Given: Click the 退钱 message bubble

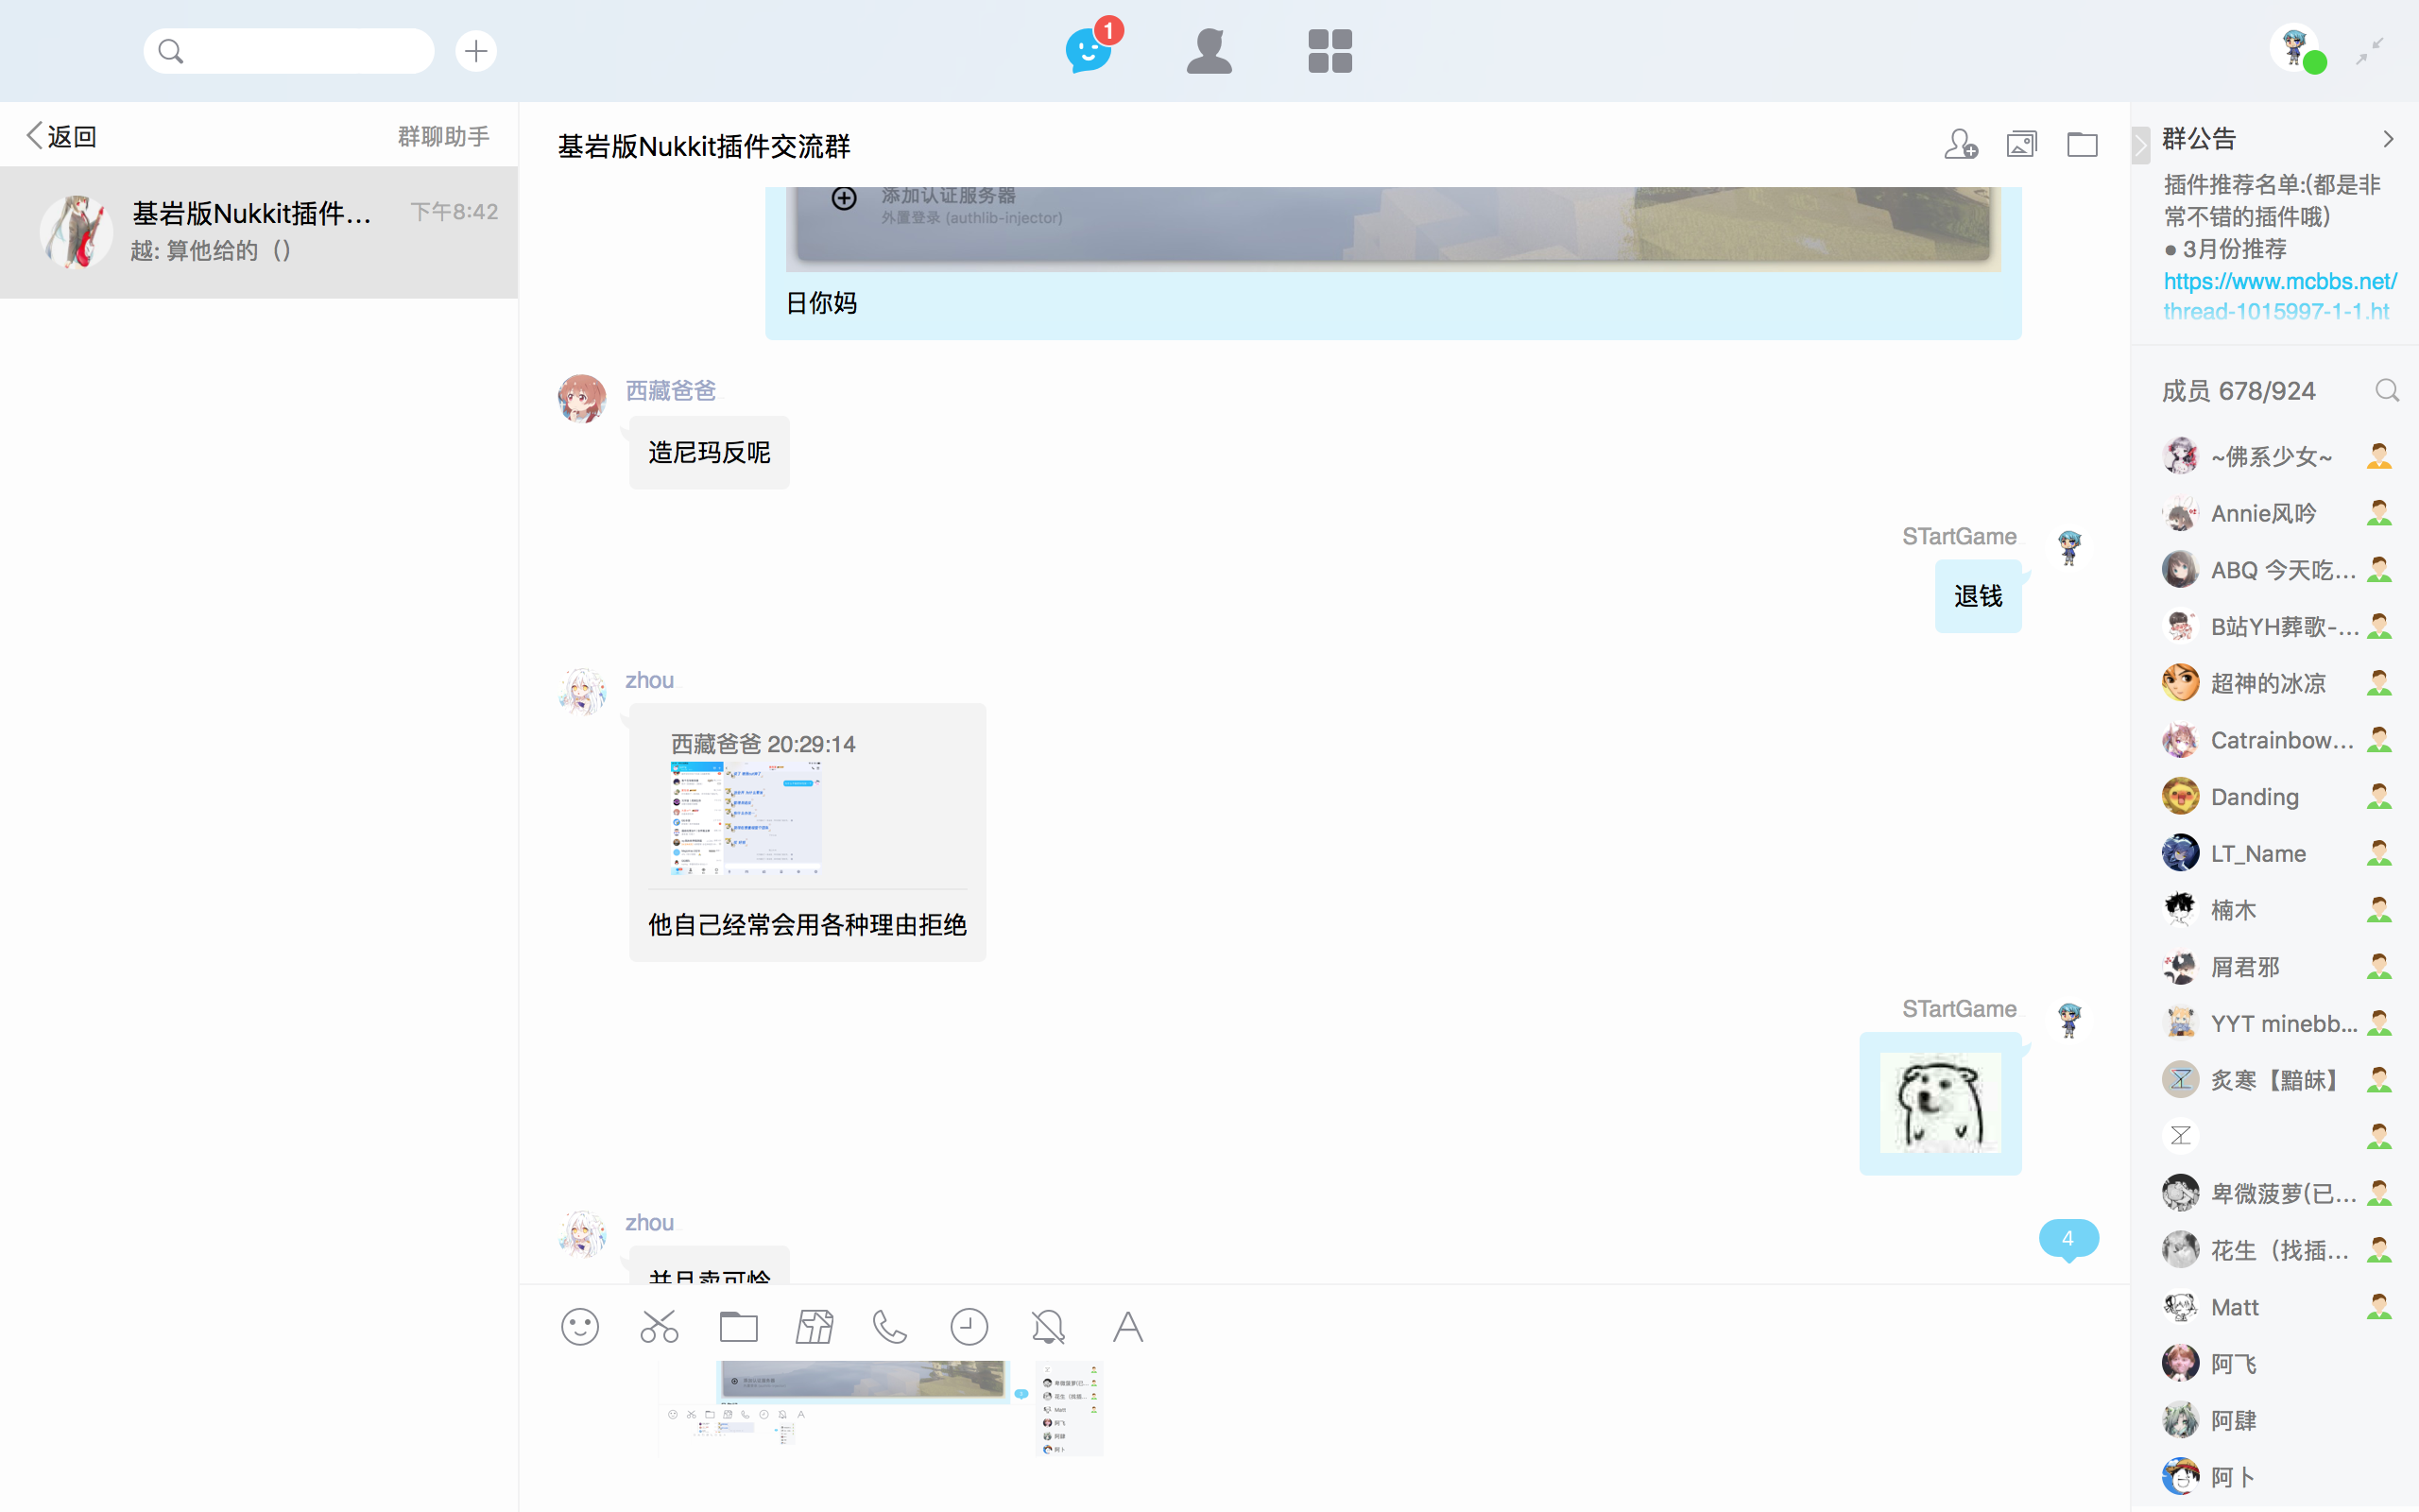Looking at the screenshot, I should [x=1977, y=596].
